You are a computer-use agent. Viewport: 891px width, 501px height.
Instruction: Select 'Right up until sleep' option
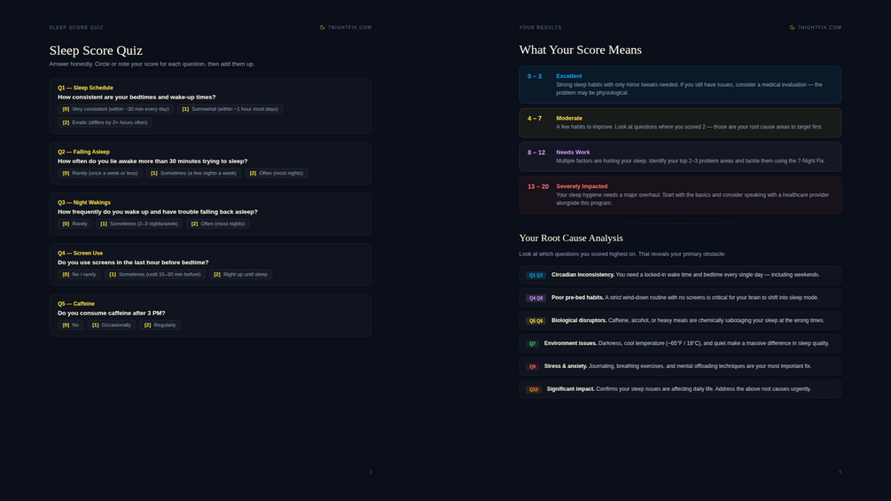click(240, 274)
